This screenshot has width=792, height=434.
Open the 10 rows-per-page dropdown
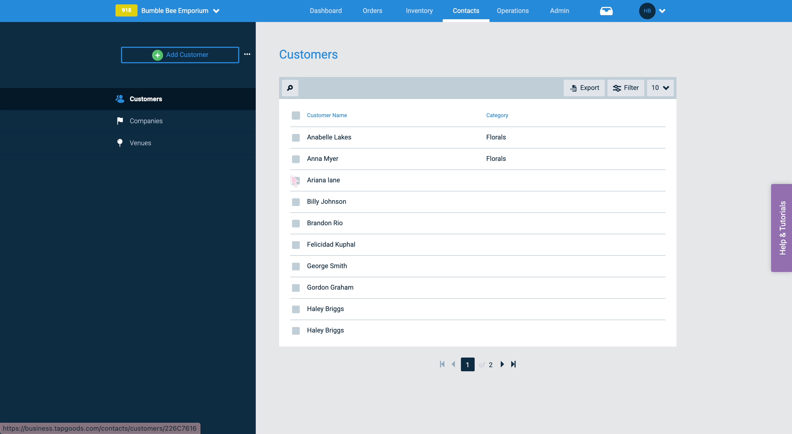(x=660, y=88)
